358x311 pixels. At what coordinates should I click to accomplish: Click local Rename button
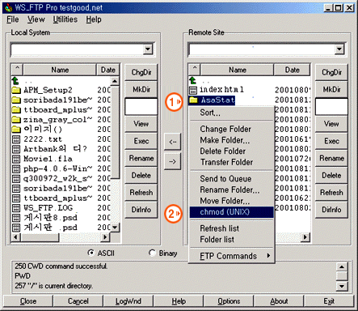[x=141, y=158]
